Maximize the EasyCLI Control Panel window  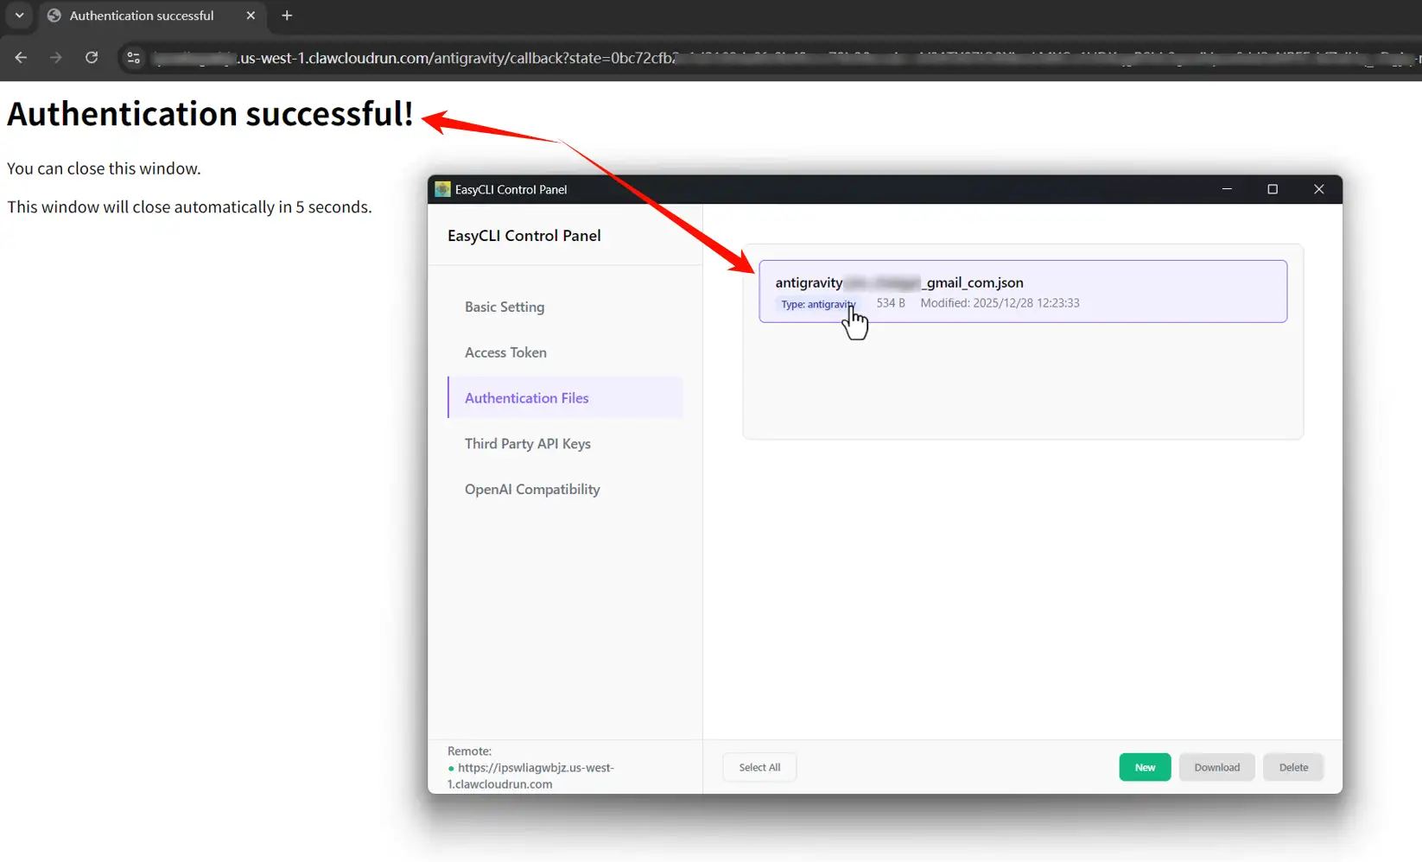(x=1273, y=189)
